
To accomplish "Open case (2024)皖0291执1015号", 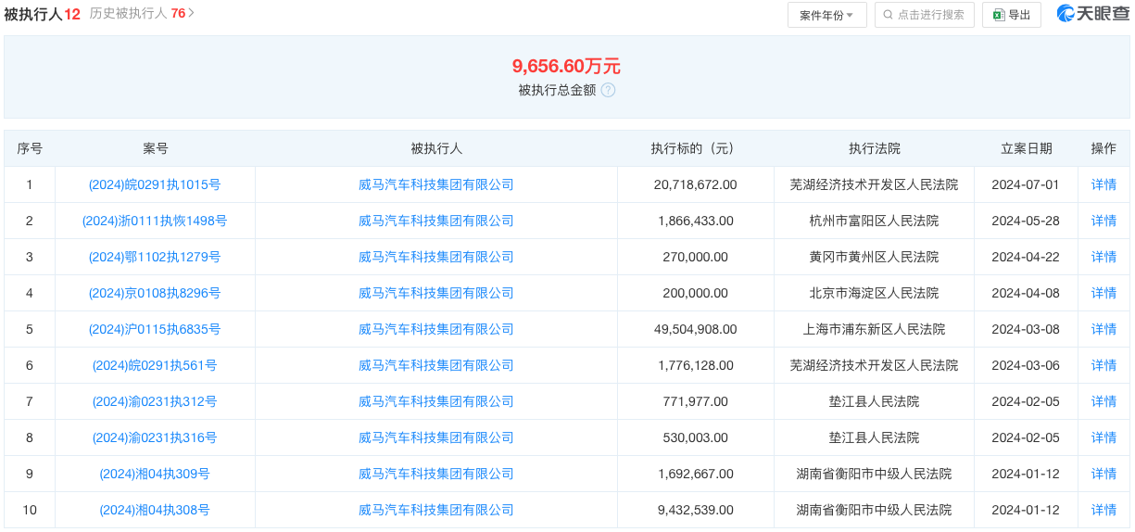I will click(155, 184).
